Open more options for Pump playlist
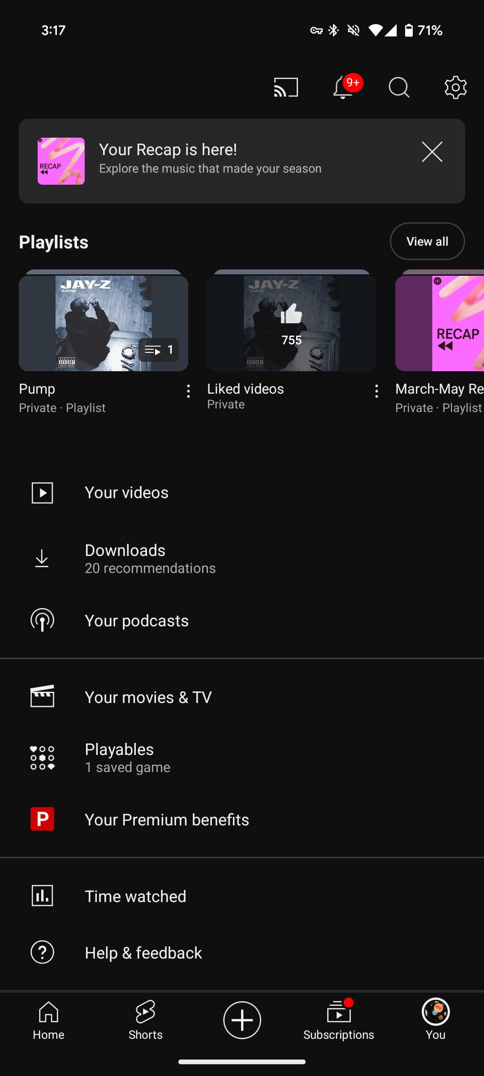 point(188,391)
